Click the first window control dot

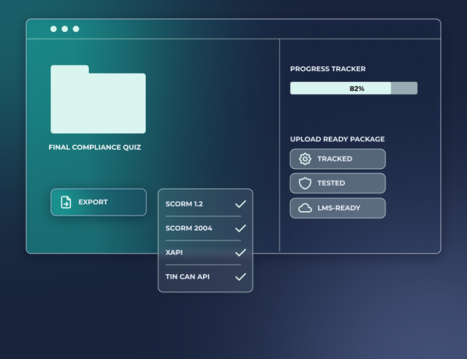pyautogui.click(x=53, y=29)
